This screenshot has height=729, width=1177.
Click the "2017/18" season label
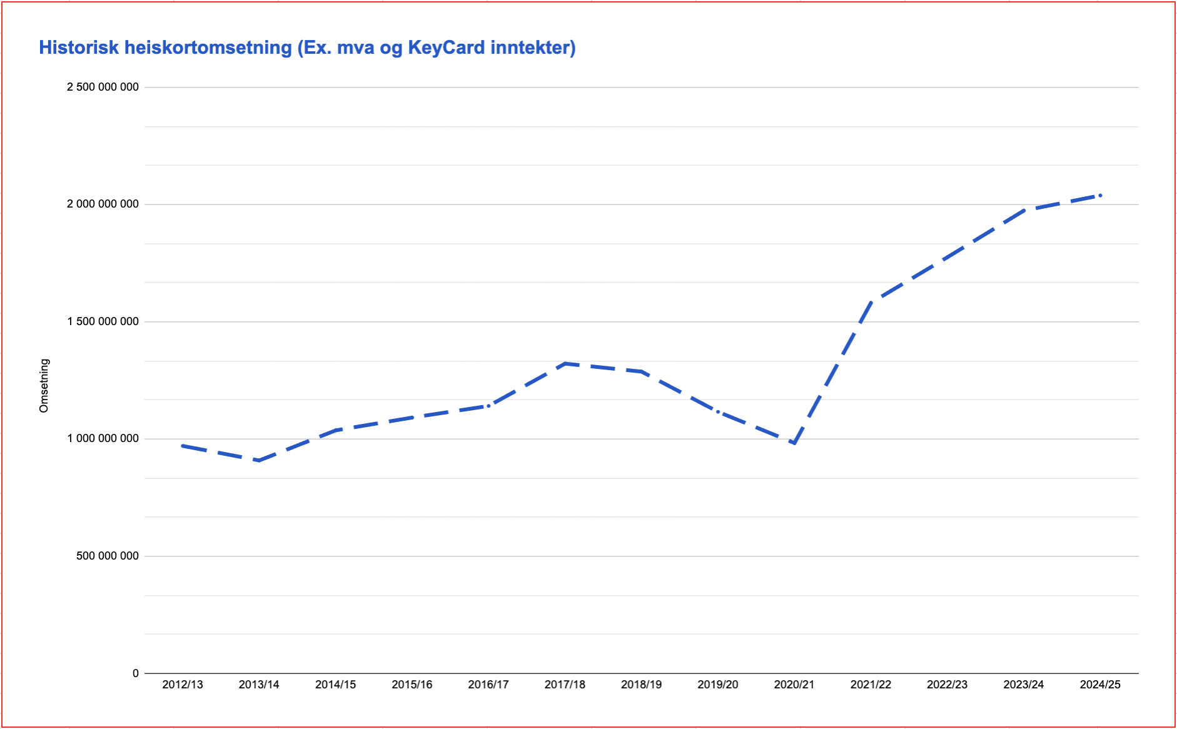565,685
